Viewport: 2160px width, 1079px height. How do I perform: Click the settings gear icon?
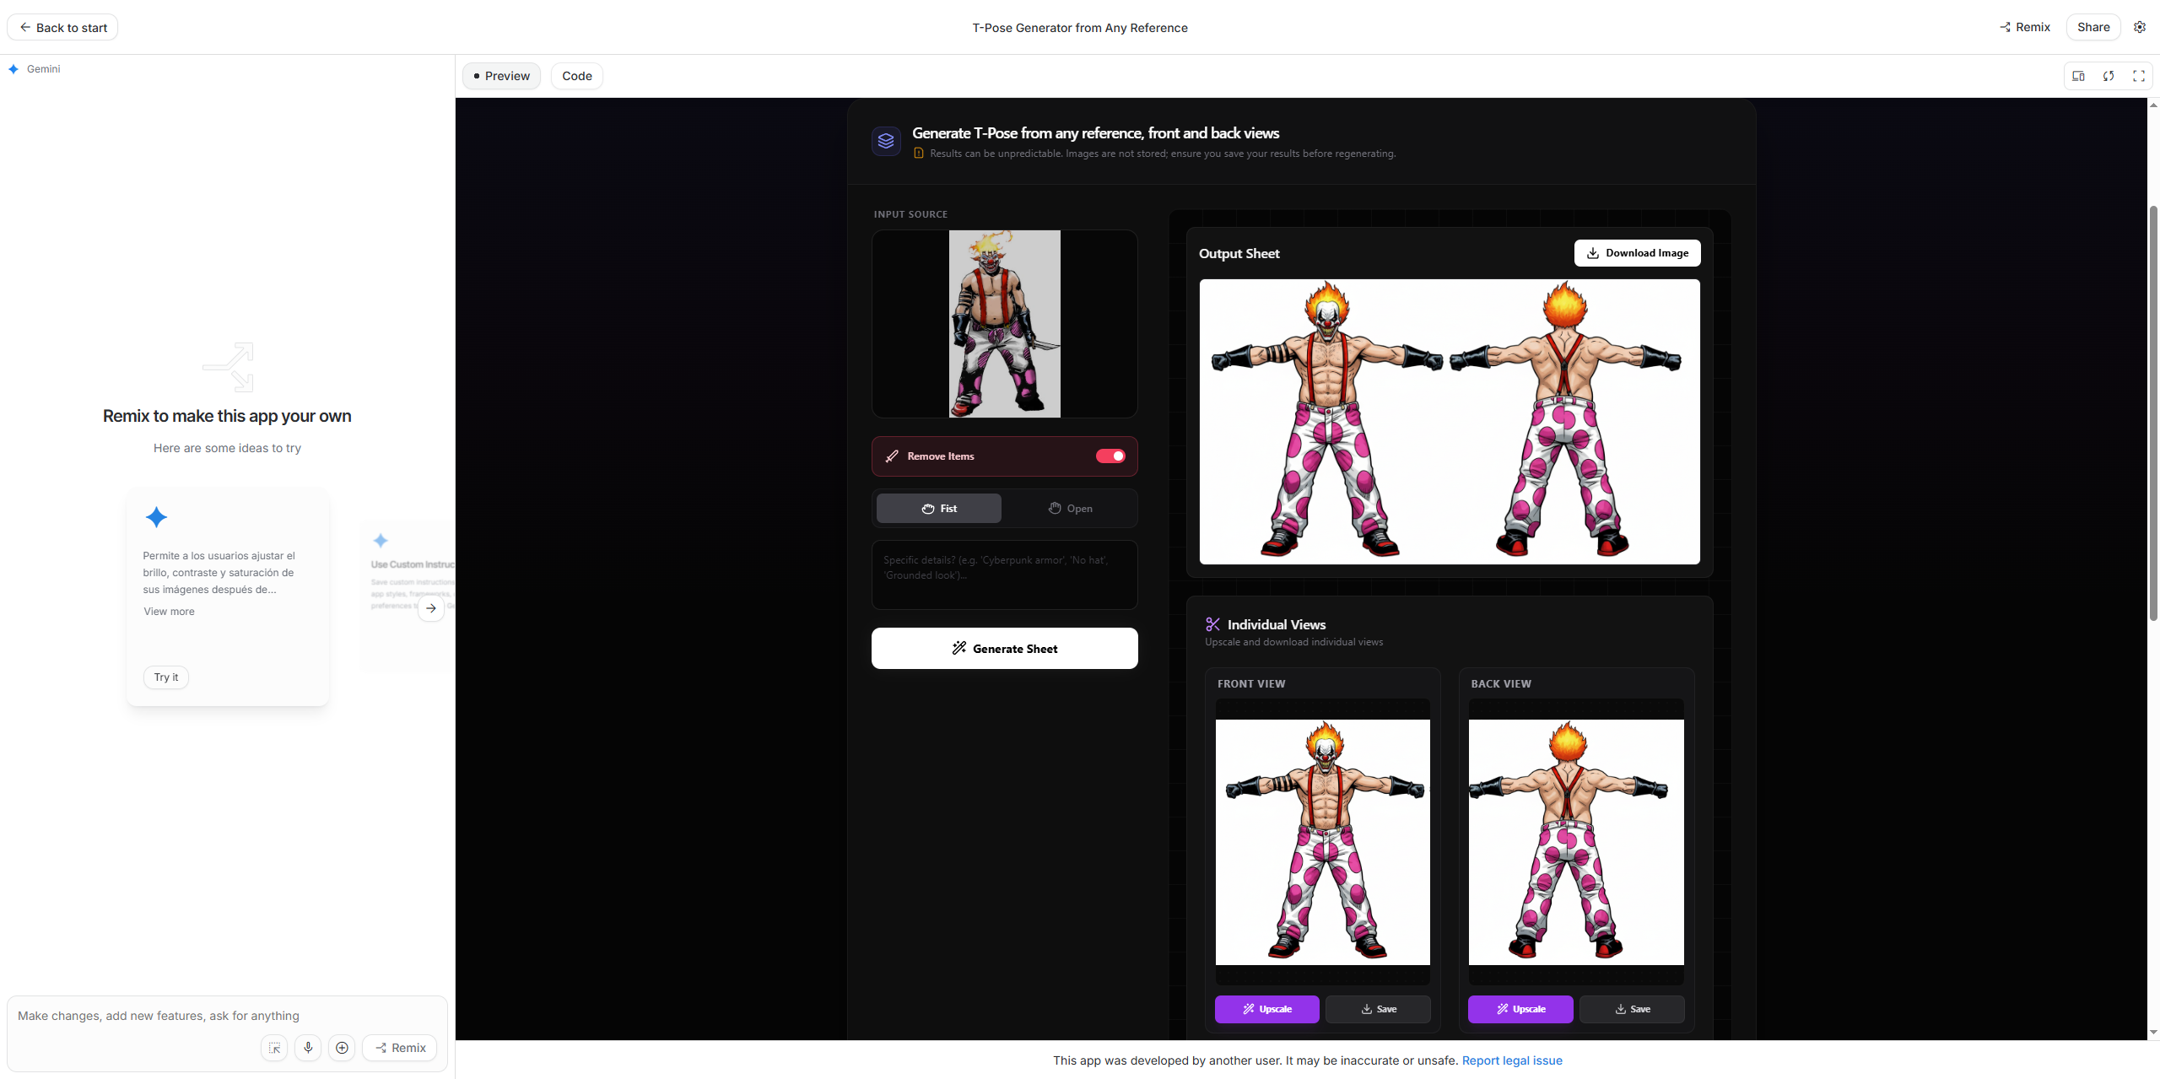coord(2140,27)
